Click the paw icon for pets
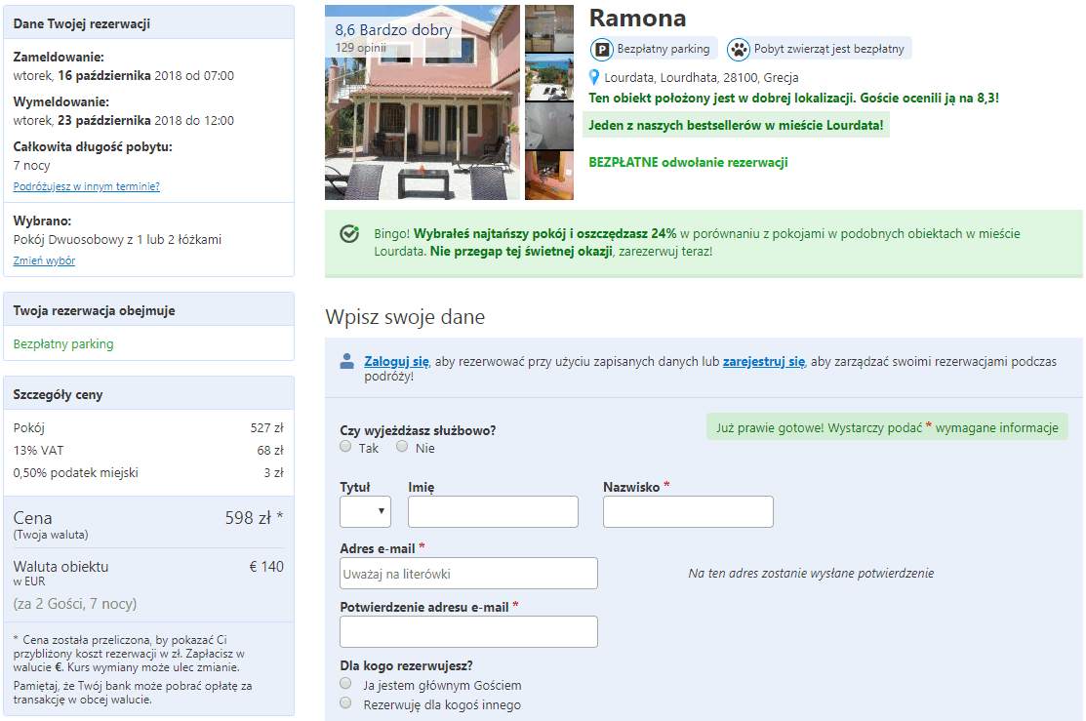 [739, 49]
